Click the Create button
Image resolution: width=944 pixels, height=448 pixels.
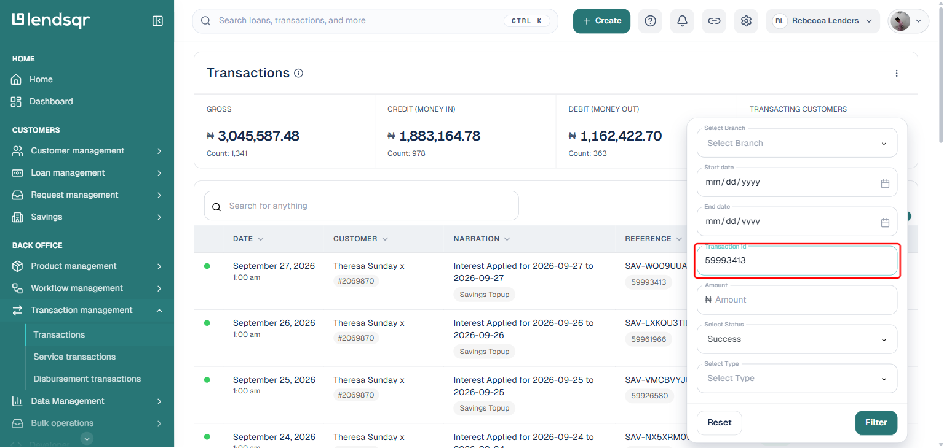pos(601,21)
